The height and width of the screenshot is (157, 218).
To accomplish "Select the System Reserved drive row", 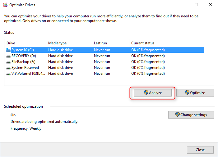I will (105, 68).
